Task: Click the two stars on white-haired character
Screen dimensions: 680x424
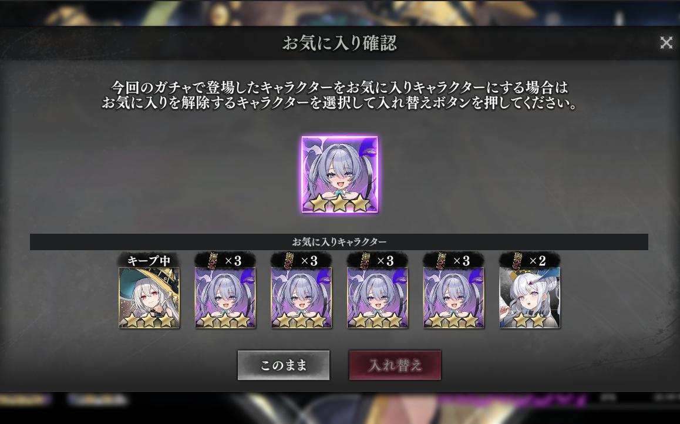Action: (x=529, y=321)
